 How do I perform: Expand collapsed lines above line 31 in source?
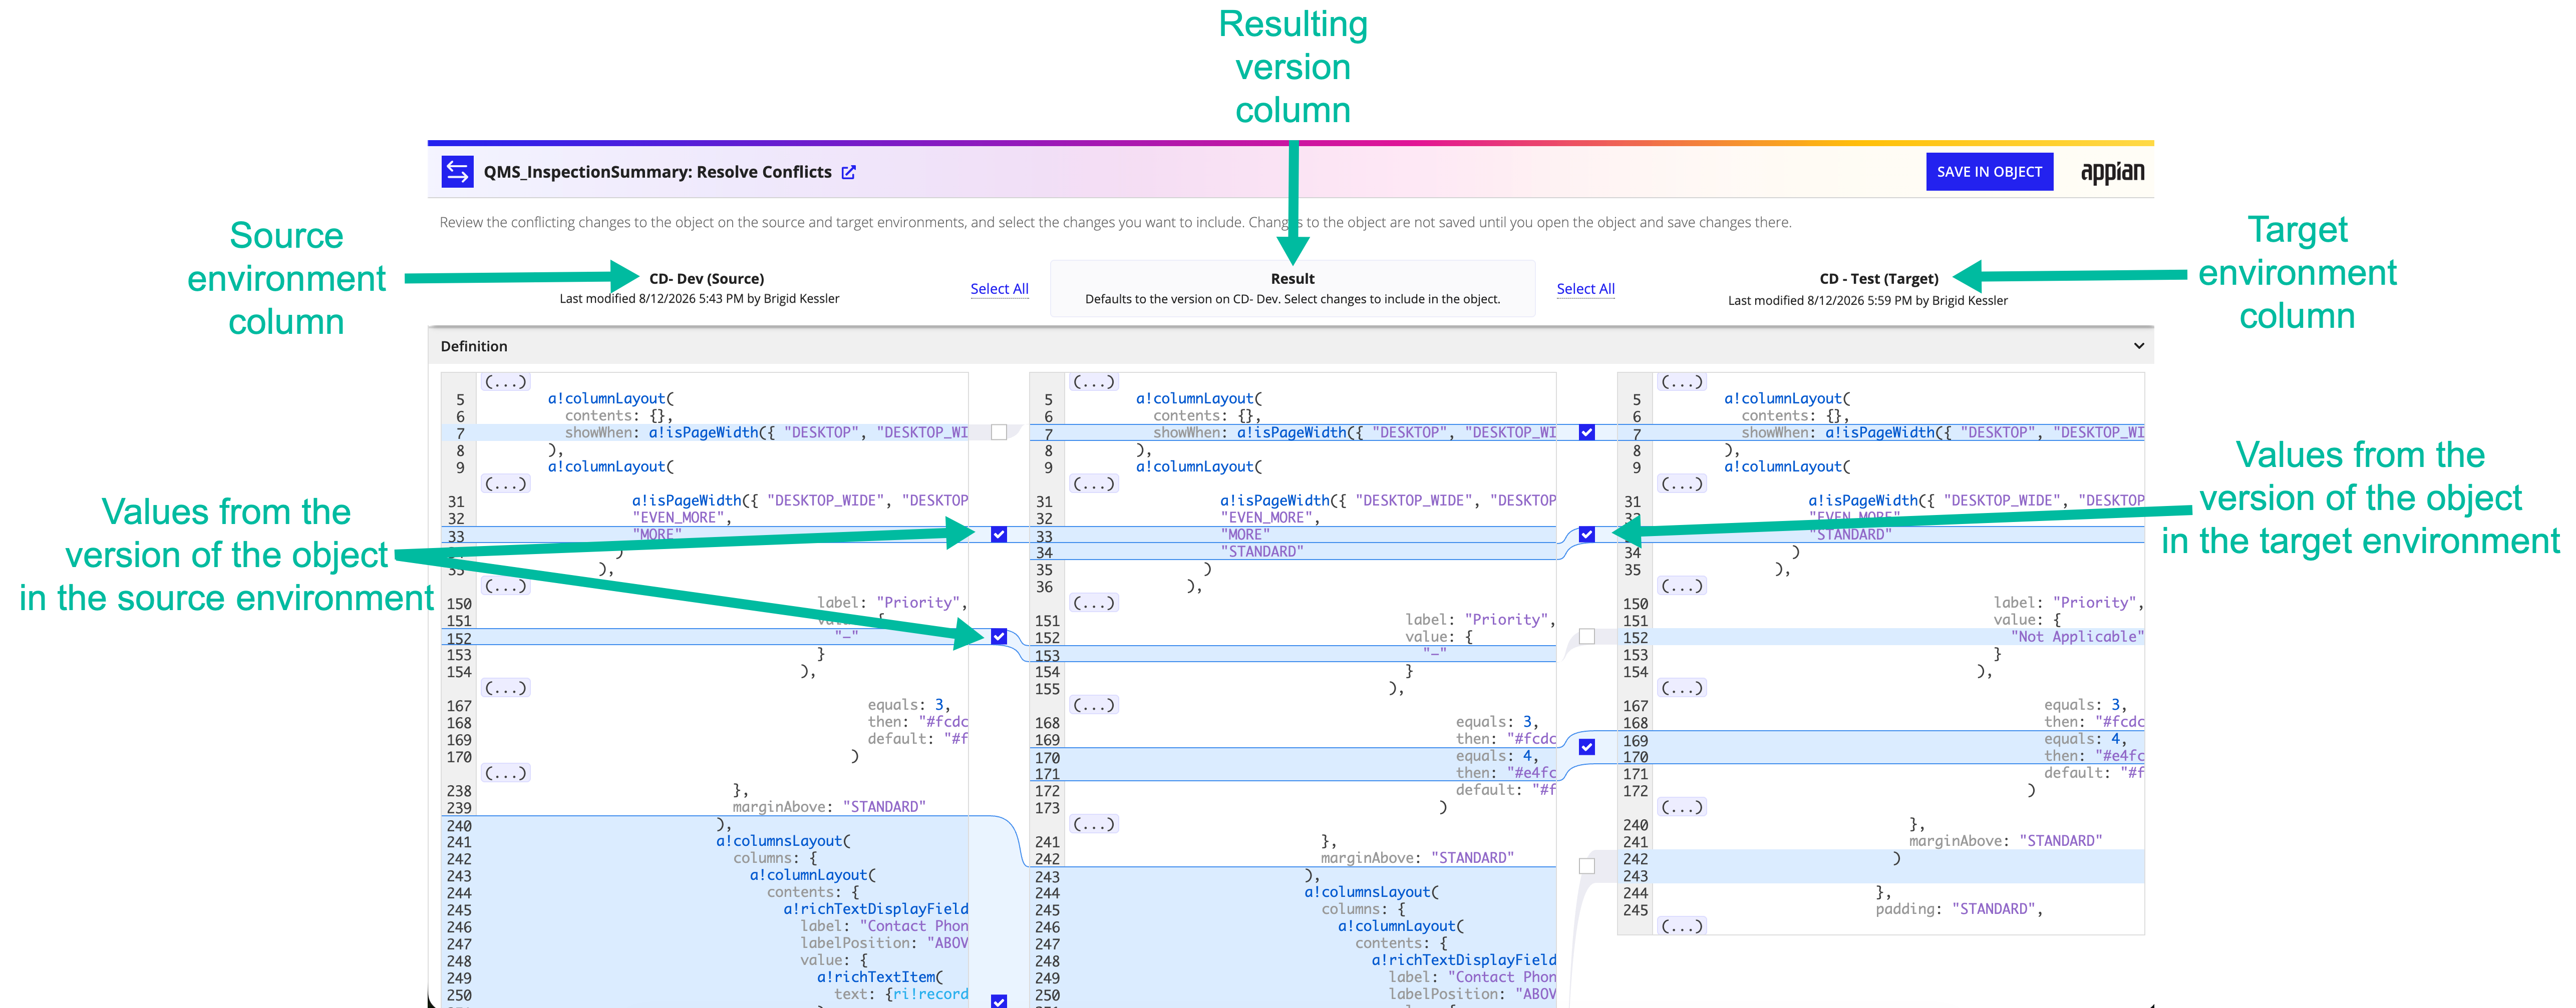[x=505, y=483]
